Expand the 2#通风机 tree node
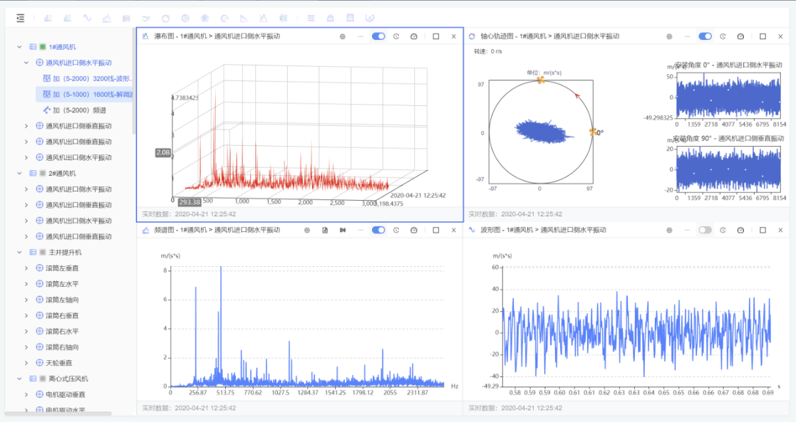The image size is (796, 422). click(x=19, y=173)
